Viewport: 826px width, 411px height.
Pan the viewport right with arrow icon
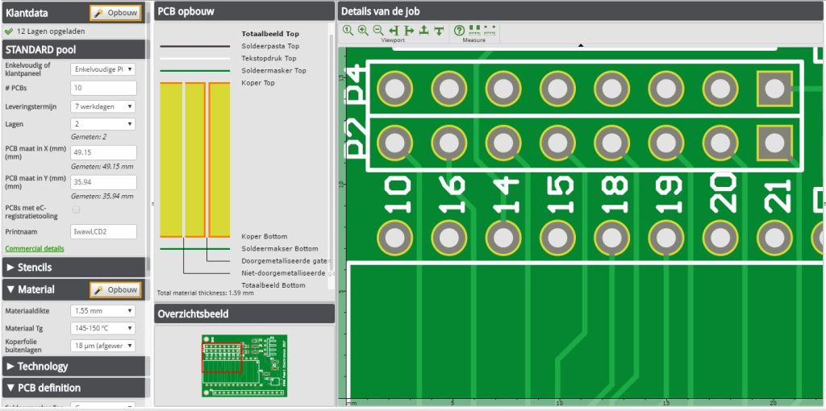(x=409, y=31)
